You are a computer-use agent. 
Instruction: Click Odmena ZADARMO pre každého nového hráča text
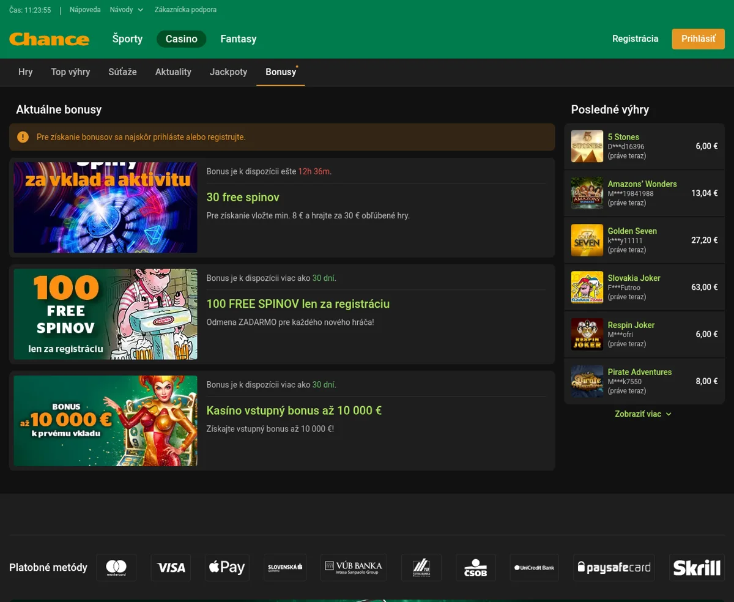pos(290,322)
